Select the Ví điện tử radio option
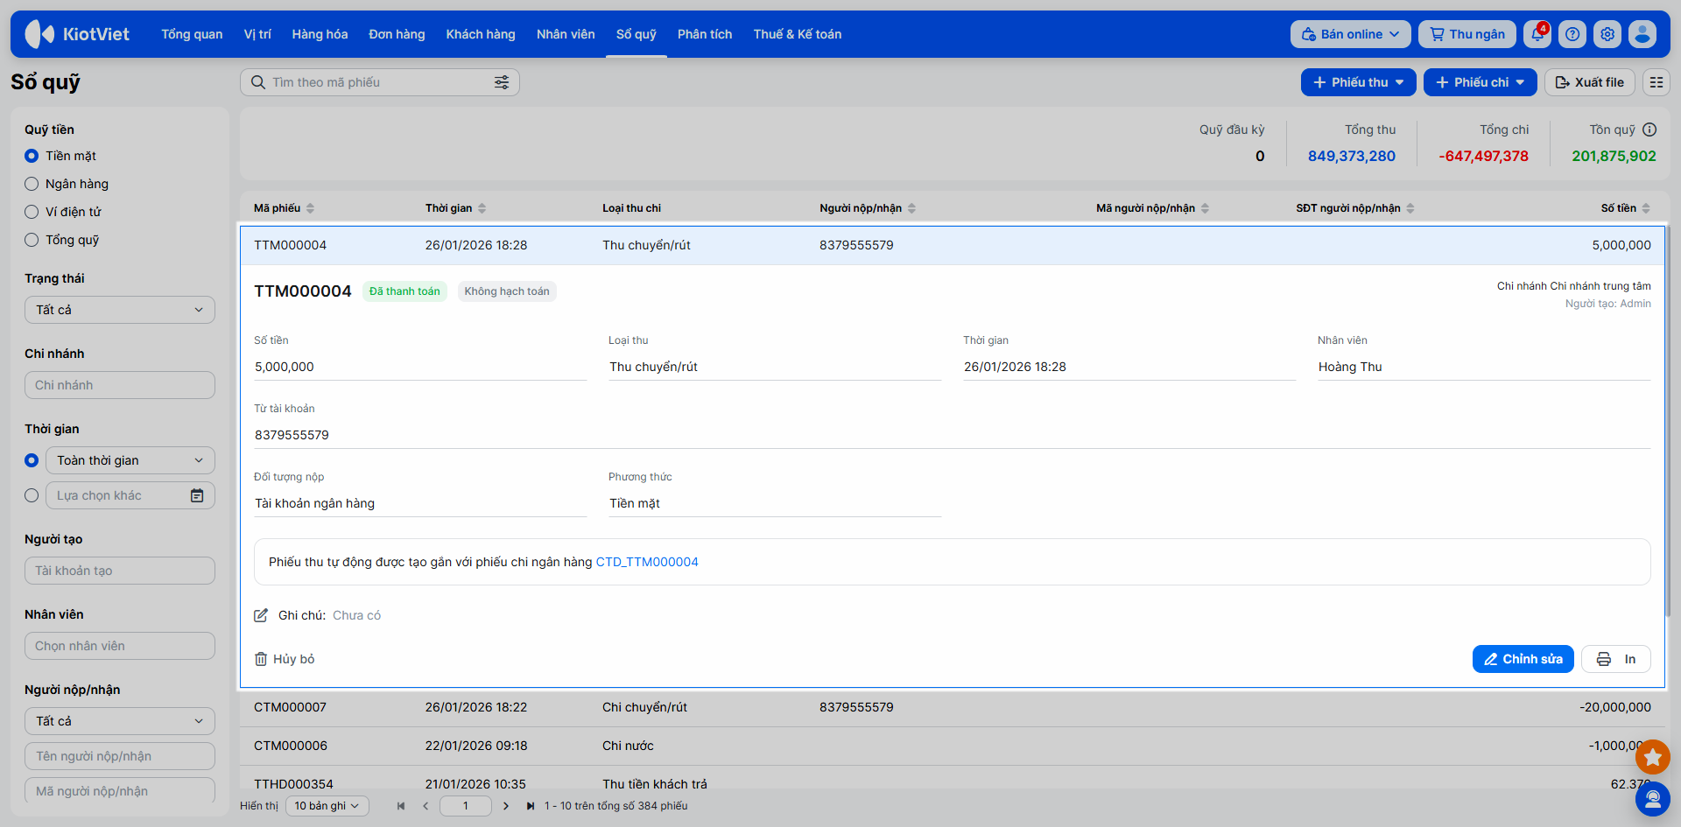 32,212
